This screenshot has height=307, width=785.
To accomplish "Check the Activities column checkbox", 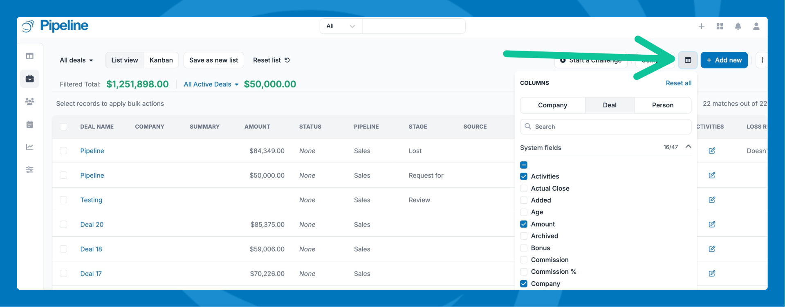I will pos(524,176).
